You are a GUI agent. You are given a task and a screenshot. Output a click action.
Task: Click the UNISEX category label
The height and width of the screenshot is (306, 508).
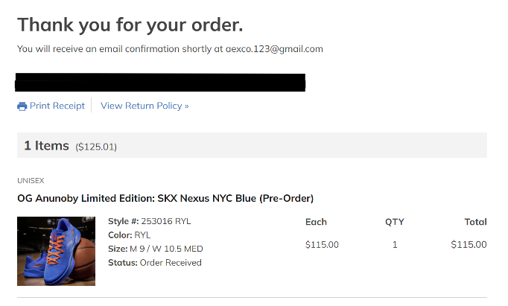pos(31,181)
